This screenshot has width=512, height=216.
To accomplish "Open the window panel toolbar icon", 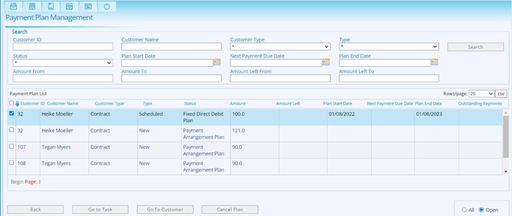I will [x=88, y=6].
